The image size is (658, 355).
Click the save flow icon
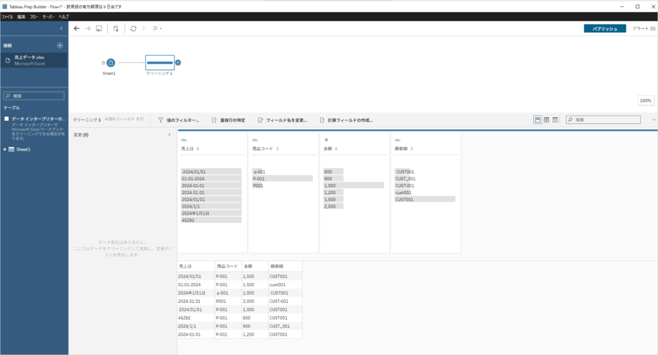[x=99, y=29]
